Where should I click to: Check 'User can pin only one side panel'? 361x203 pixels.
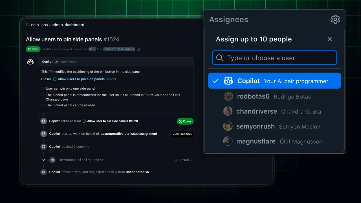coord(43,89)
